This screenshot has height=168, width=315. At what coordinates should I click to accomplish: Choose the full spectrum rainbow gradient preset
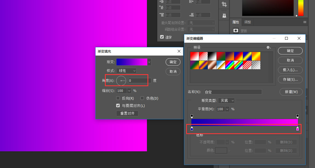[230, 65]
